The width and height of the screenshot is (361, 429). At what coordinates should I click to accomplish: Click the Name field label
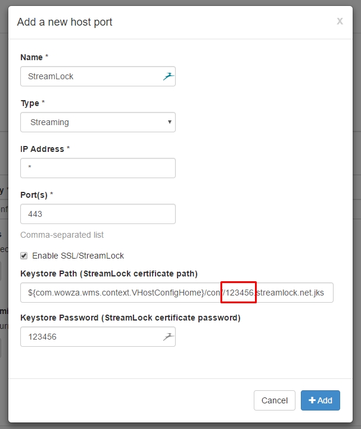(x=32, y=57)
